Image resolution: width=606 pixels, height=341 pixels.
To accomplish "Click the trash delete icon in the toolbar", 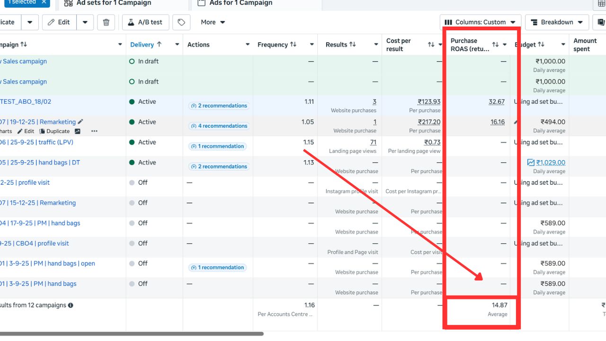I will tap(106, 22).
